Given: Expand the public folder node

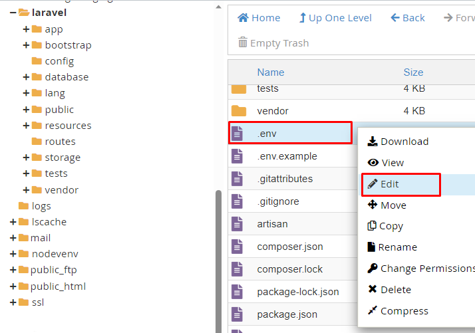Looking at the screenshot, I should tap(26, 109).
